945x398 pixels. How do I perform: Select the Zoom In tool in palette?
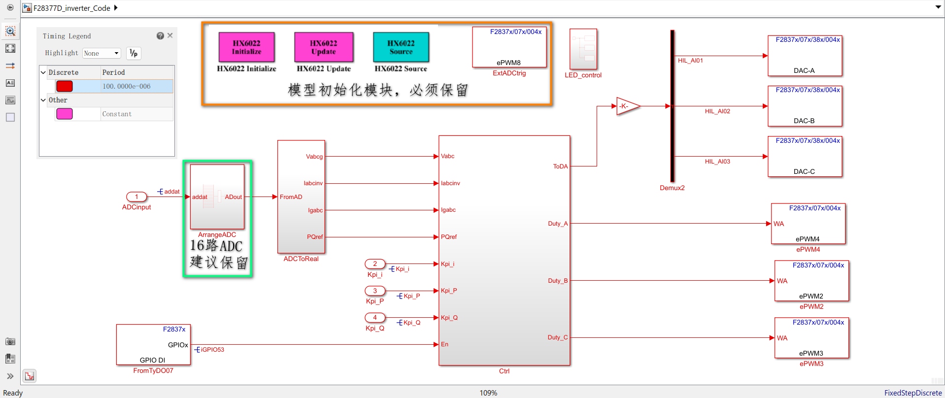[x=10, y=31]
